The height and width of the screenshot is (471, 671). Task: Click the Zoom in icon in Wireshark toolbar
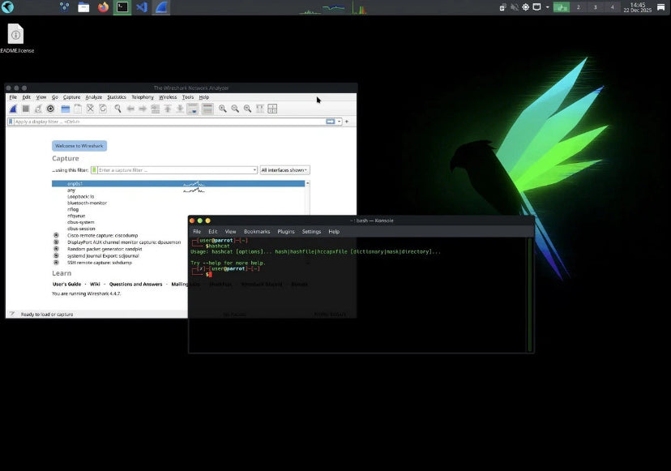tap(223, 109)
